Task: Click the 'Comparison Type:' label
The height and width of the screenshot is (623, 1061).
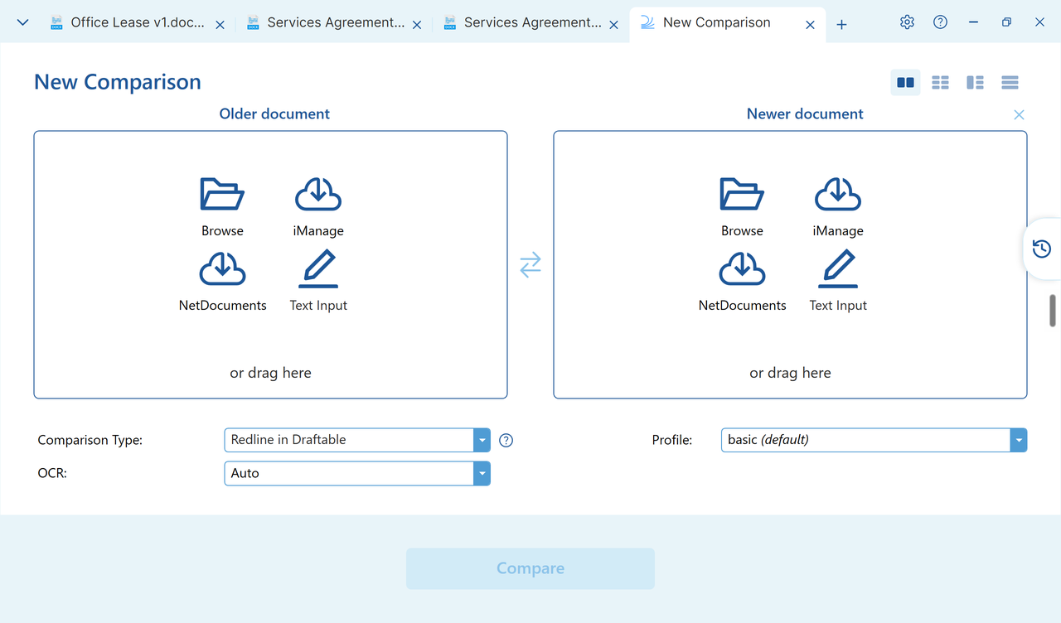Action: click(90, 440)
